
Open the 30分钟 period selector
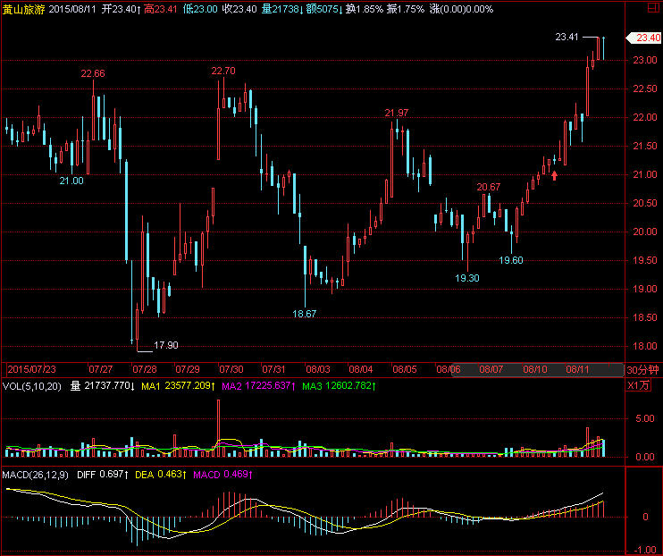click(x=642, y=369)
